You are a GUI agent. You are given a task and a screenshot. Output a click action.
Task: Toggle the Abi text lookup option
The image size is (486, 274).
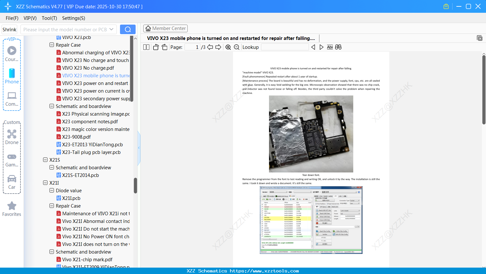coord(330,47)
